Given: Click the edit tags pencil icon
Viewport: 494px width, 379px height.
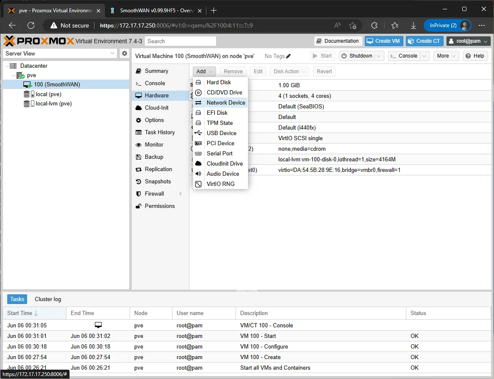Looking at the screenshot, I should point(288,56).
